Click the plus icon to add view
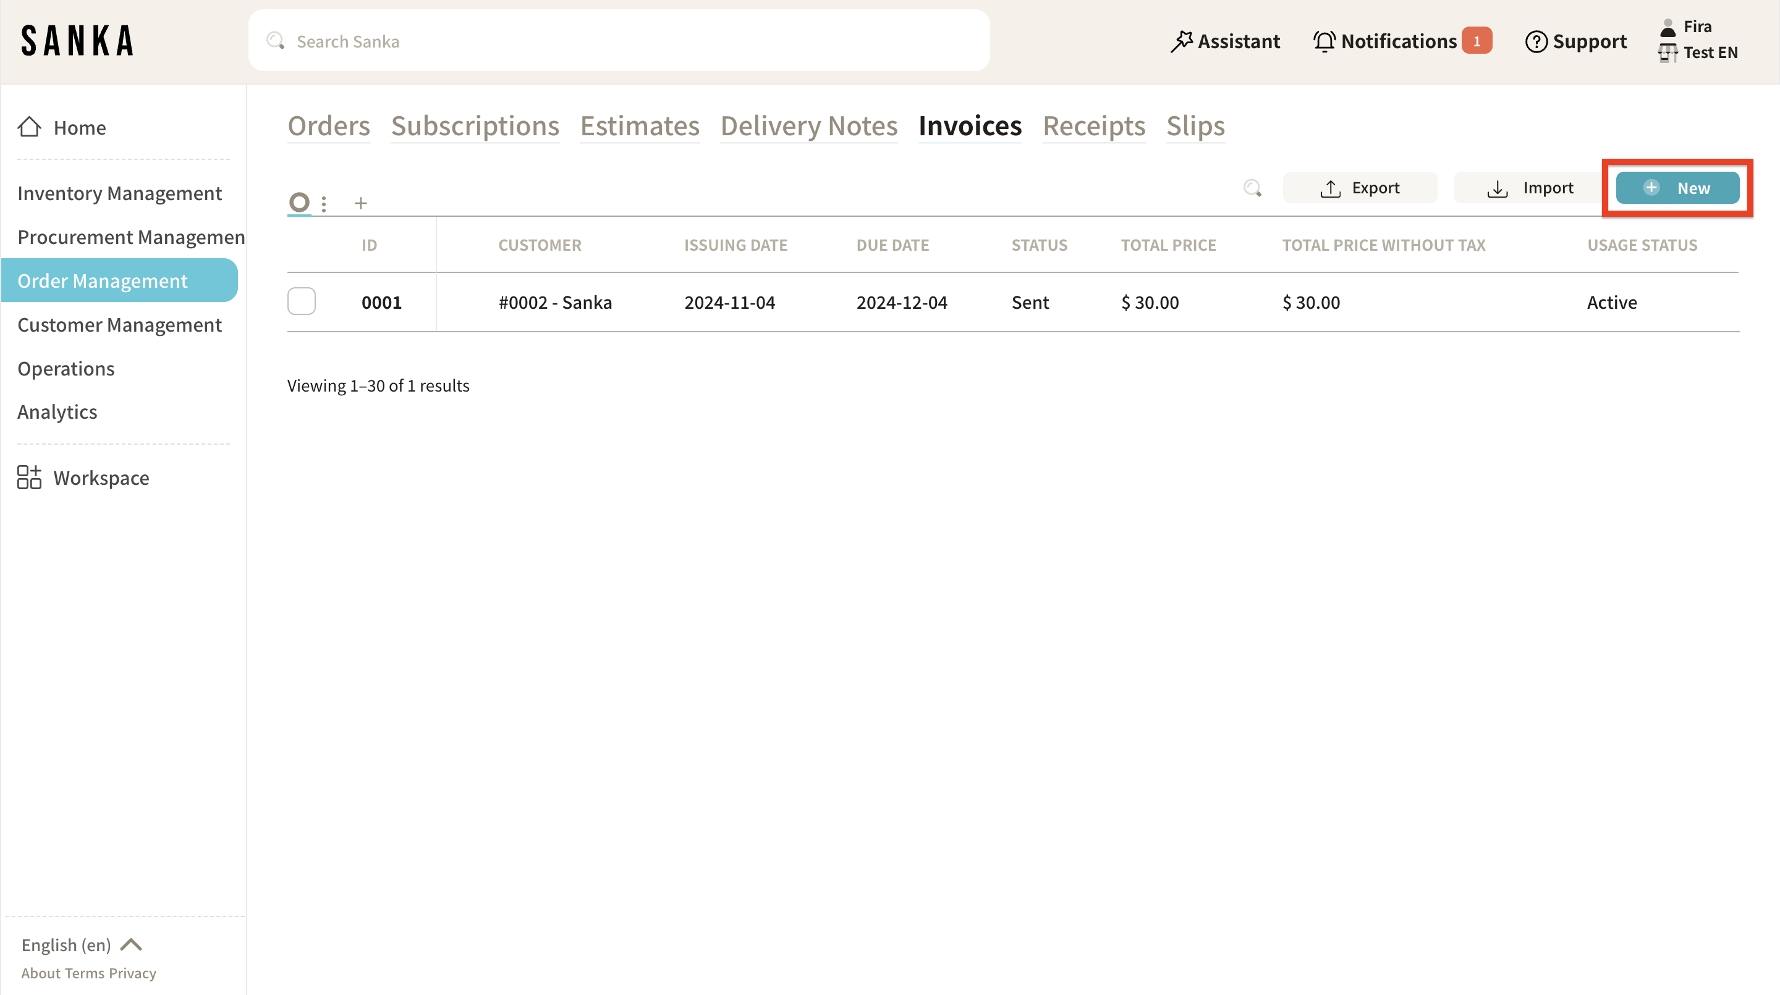The height and width of the screenshot is (995, 1780). coord(361,203)
